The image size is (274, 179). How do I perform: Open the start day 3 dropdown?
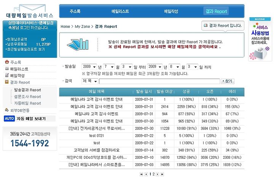tap(126, 67)
